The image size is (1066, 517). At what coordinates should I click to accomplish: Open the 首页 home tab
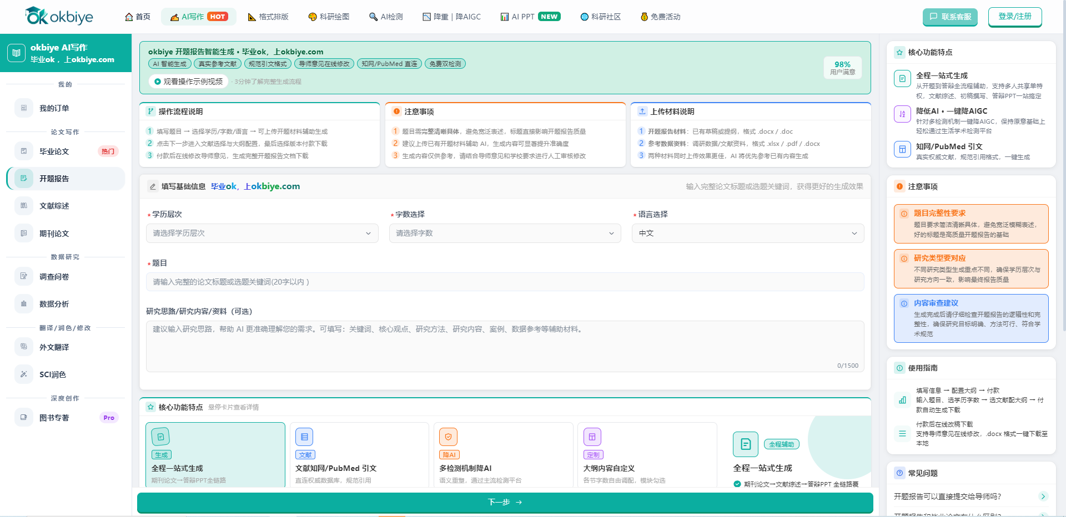(x=138, y=17)
